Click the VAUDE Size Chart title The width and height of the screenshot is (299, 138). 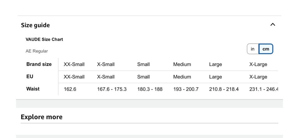(x=44, y=40)
